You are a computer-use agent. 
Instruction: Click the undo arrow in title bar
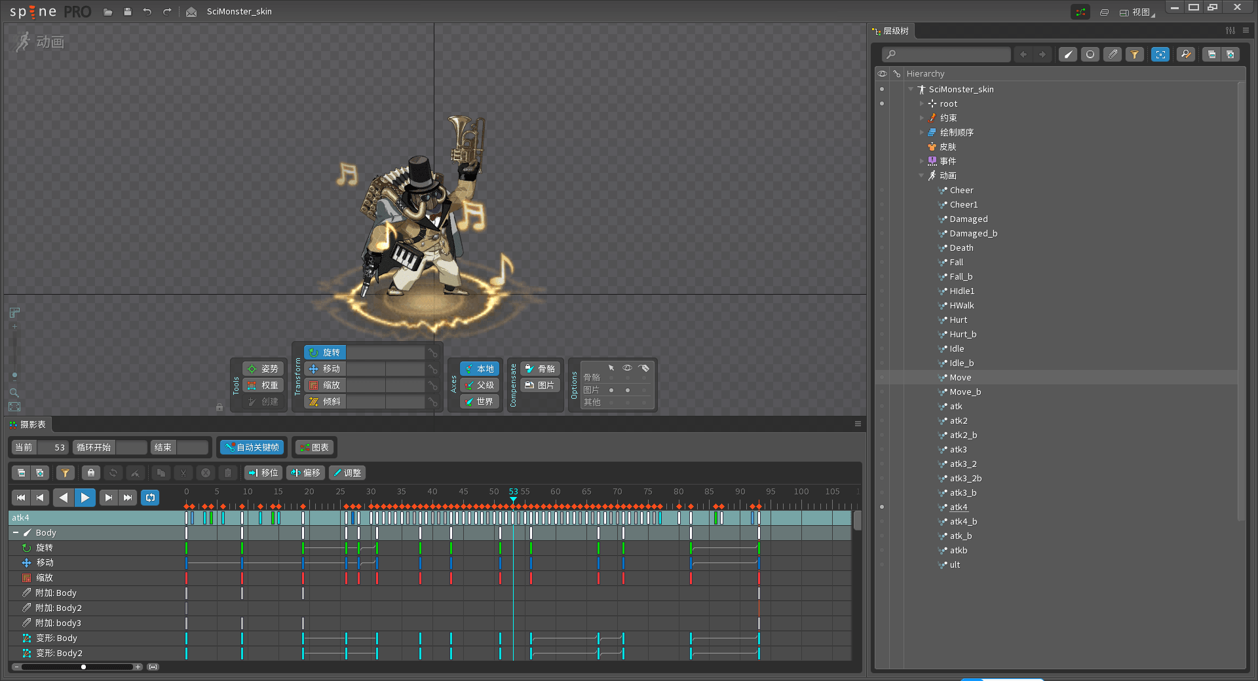(147, 12)
